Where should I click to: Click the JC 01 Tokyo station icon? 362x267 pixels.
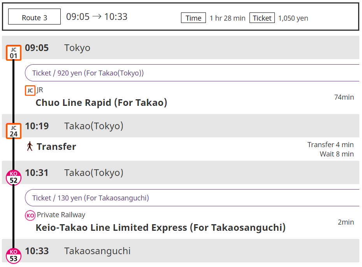pyautogui.click(x=14, y=53)
